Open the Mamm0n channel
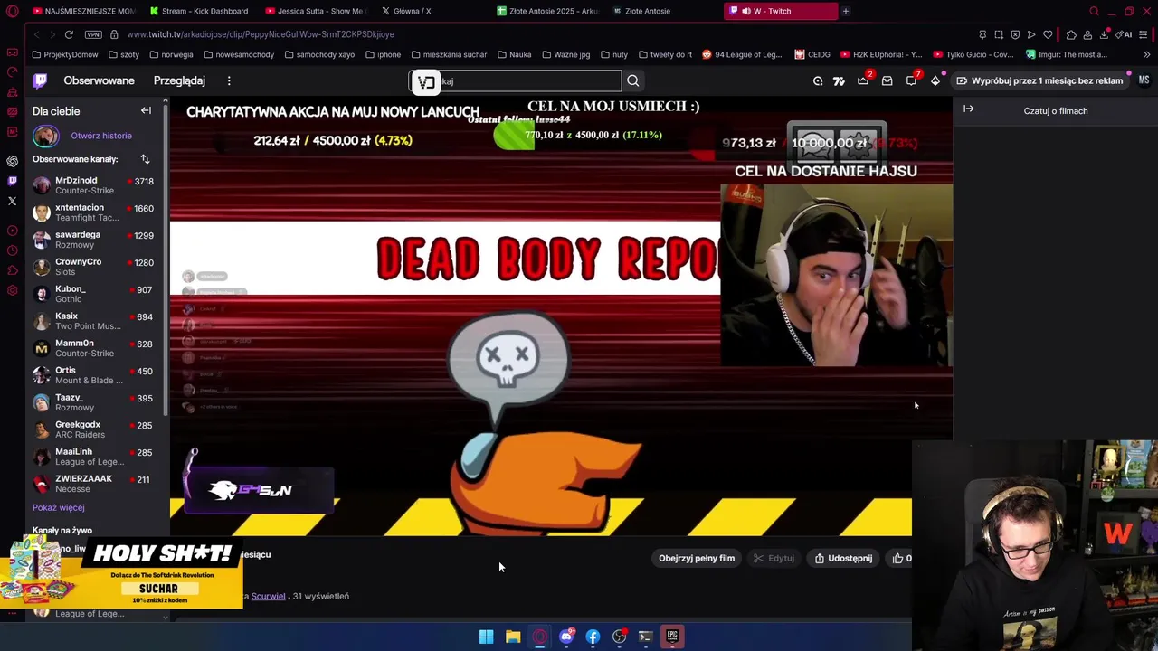The image size is (1158, 651). coord(93,348)
